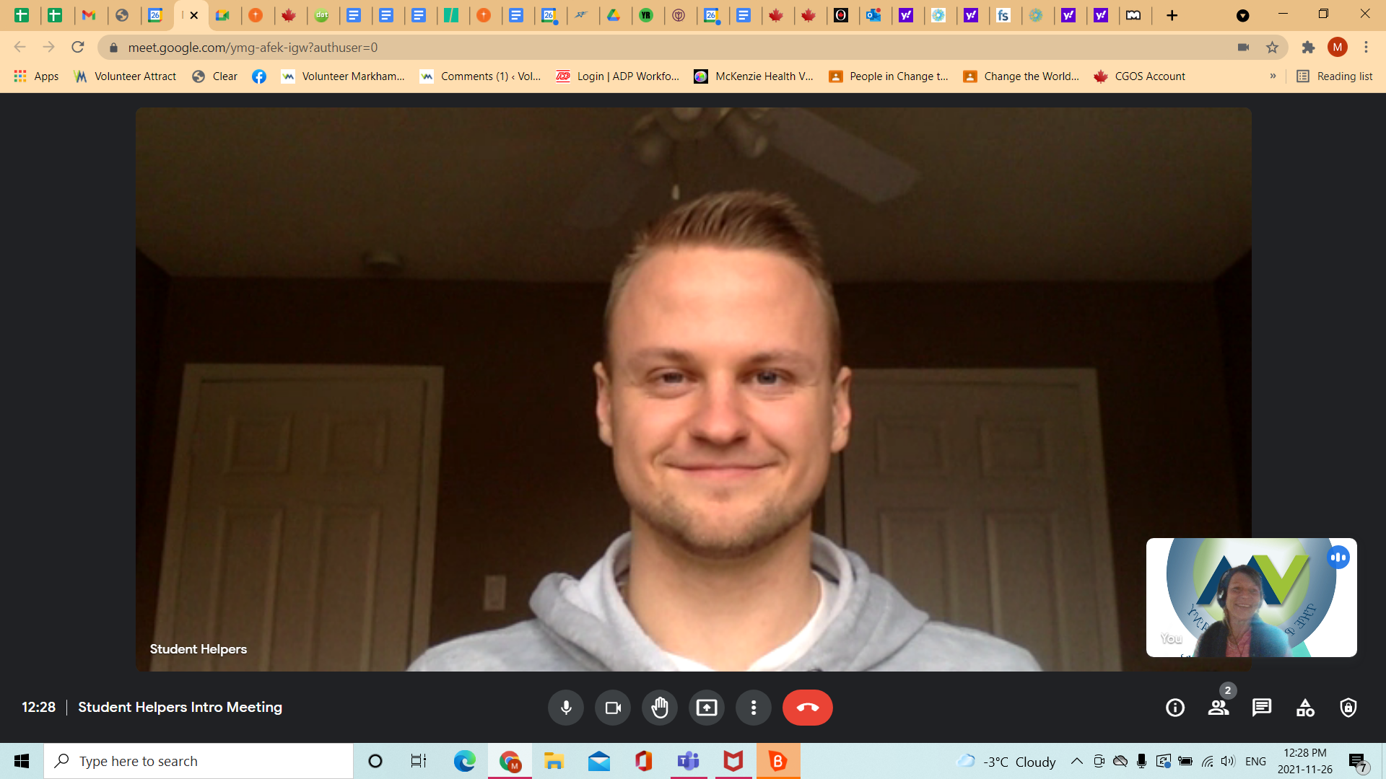Show everyone participants panel

click(x=1219, y=708)
